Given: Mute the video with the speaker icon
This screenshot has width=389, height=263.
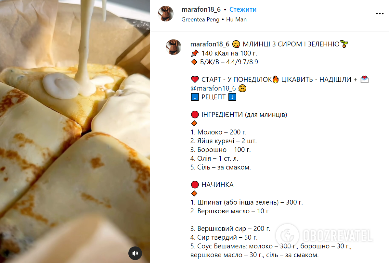Looking at the screenshot, I should (135, 253).
